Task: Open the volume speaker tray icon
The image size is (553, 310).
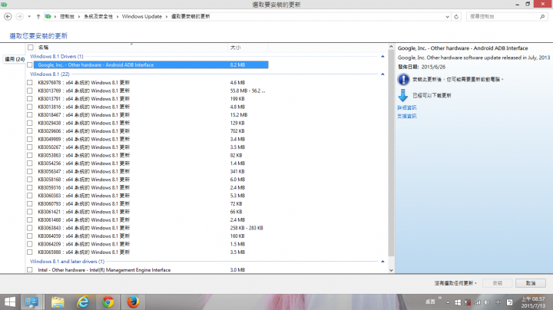Action: point(487,302)
